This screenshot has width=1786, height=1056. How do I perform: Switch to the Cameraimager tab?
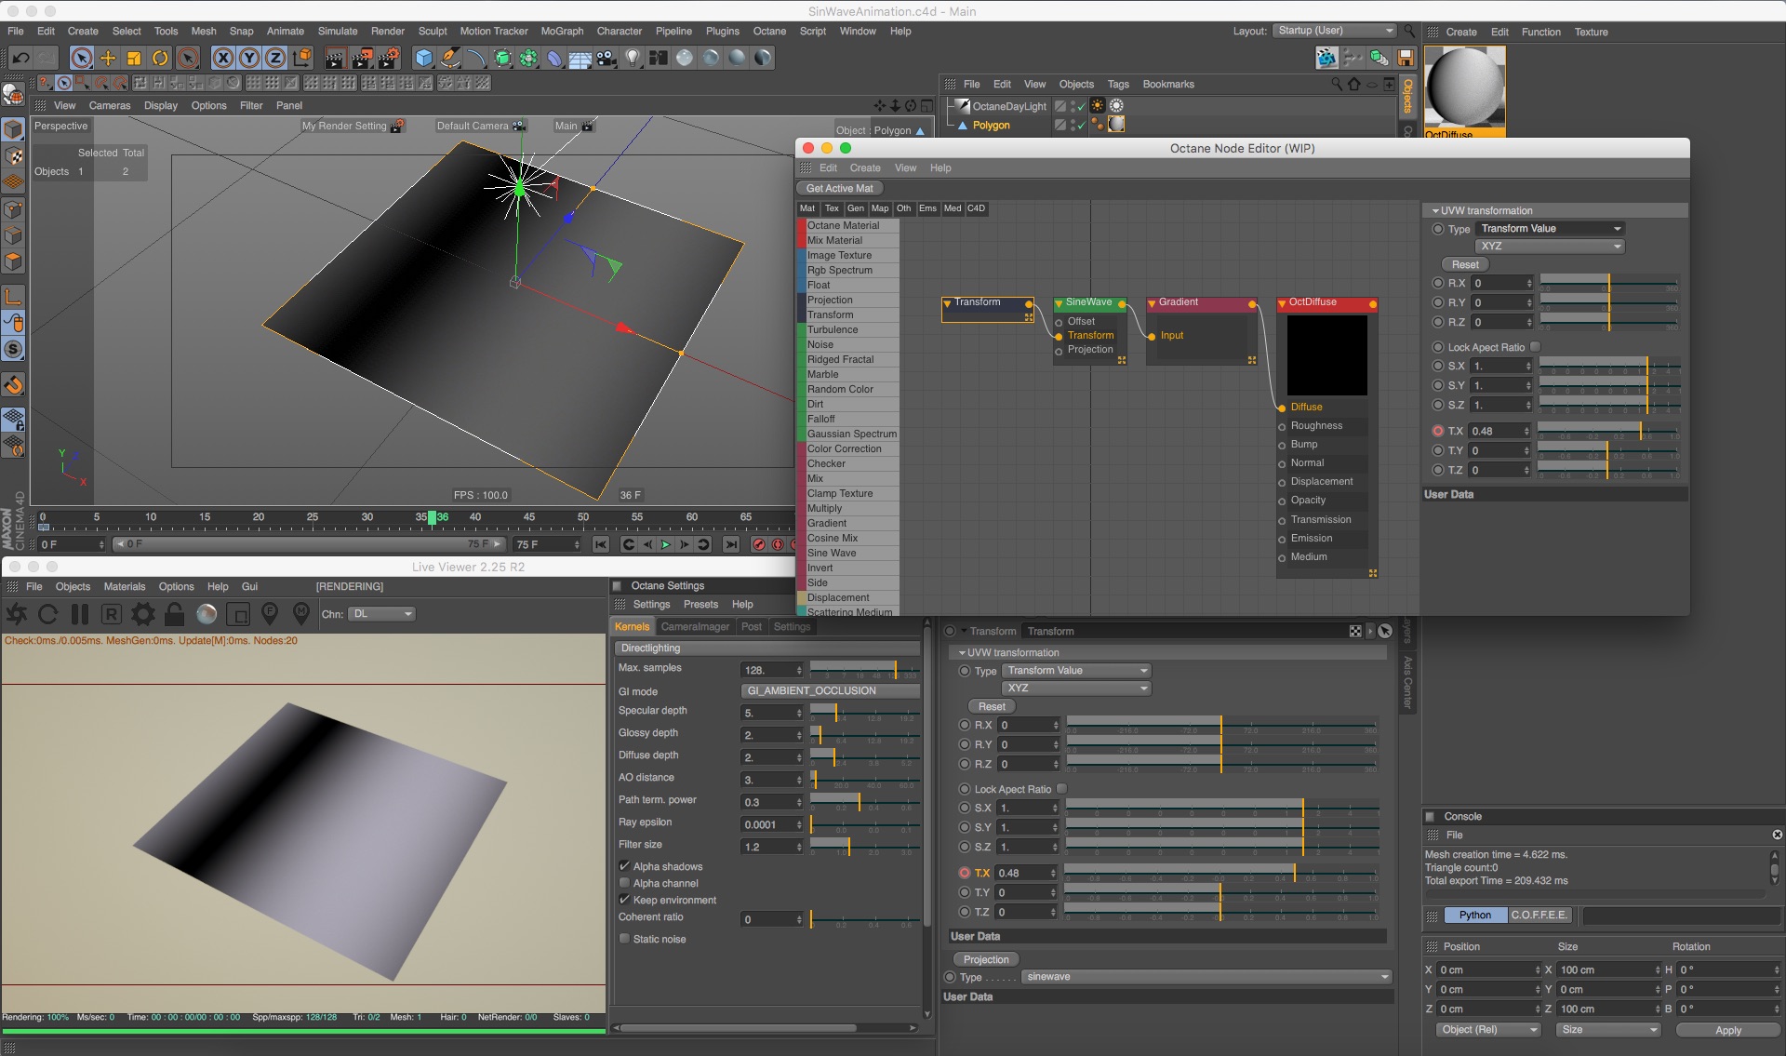(x=694, y=626)
